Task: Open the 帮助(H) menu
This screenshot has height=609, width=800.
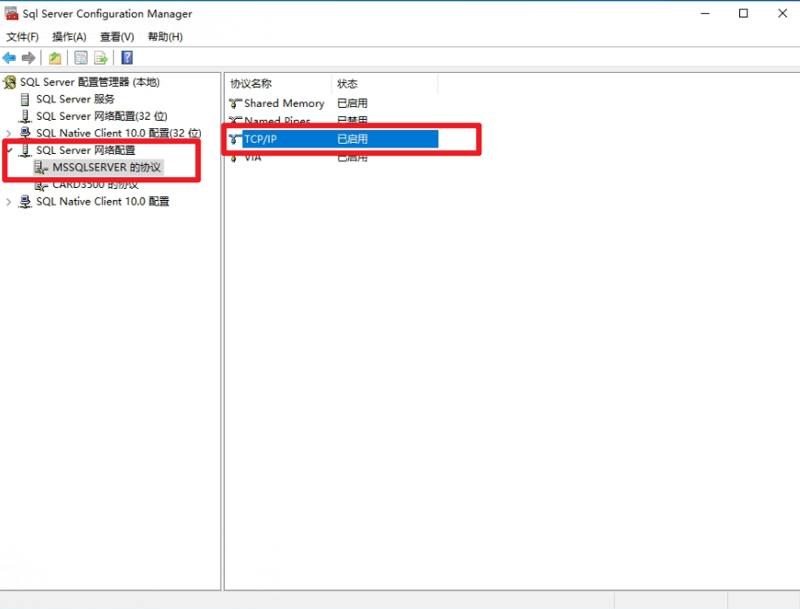Action: (x=166, y=37)
